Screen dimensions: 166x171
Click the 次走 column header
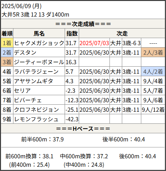pos(122,33)
